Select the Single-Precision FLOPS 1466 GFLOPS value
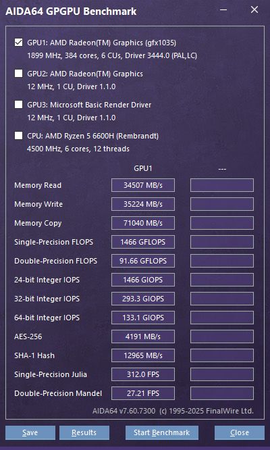Viewport: 270px width, 450px height. pos(143,242)
